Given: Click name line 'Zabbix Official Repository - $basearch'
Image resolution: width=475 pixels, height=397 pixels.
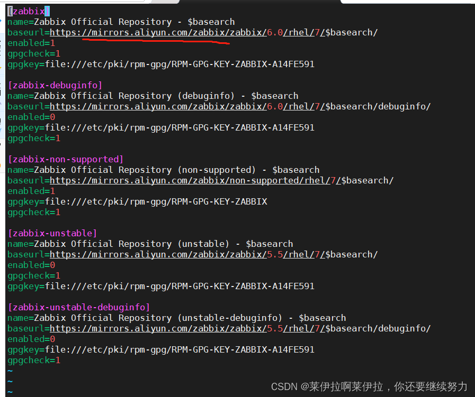Looking at the screenshot, I should [121, 22].
